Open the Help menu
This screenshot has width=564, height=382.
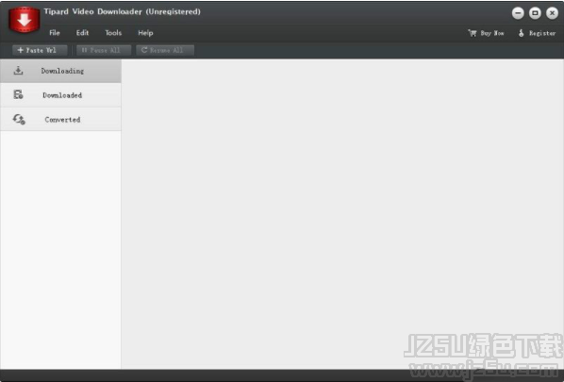click(x=145, y=33)
